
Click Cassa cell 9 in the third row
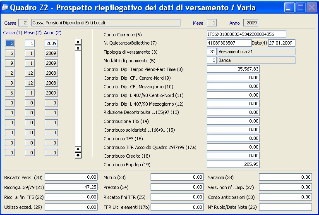10,63
